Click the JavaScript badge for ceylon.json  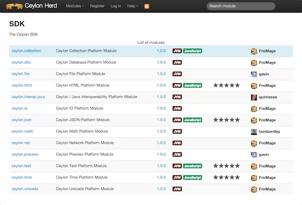pos(192,120)
